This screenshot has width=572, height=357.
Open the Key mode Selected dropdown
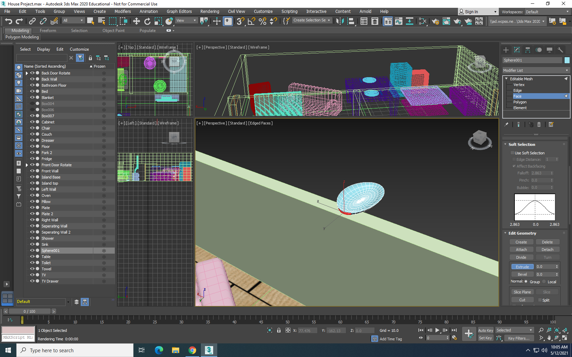tap(514, 330)
